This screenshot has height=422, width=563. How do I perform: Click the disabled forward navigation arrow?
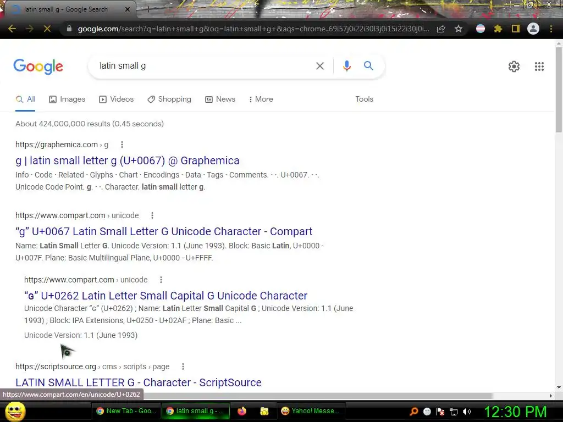(x=30, y=29)
